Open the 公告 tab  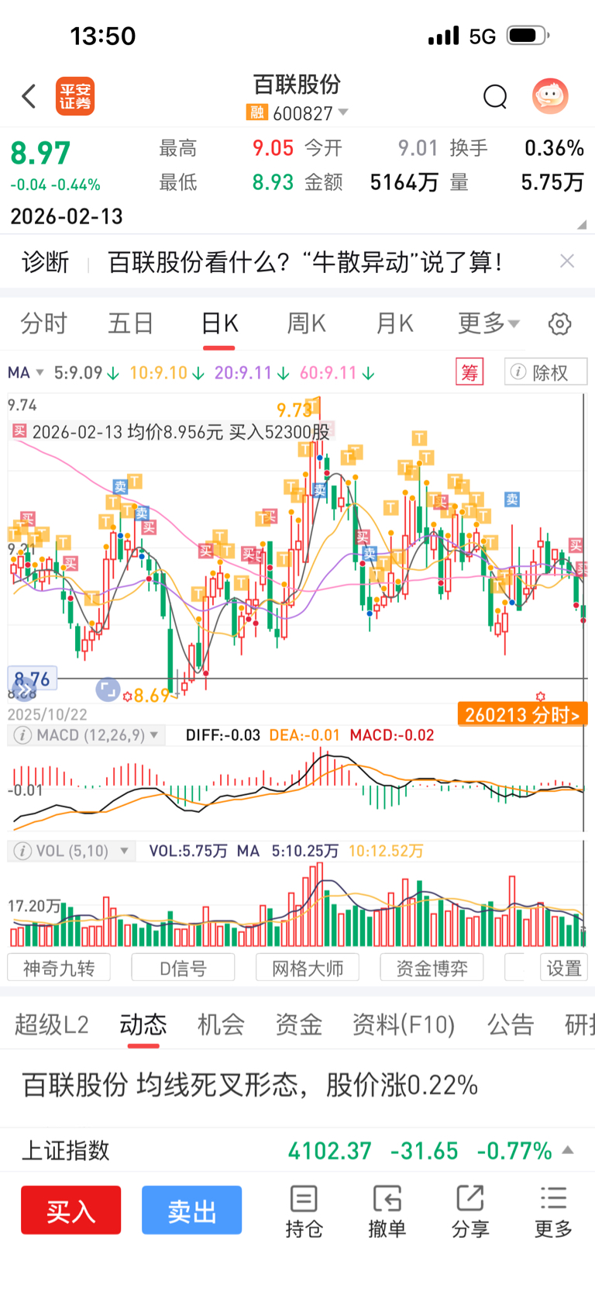point(511,1025)
